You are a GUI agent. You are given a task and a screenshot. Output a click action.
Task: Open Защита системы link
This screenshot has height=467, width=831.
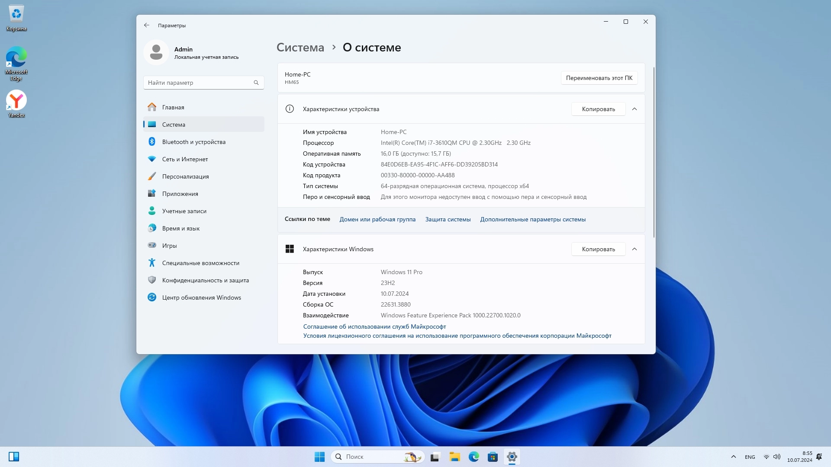(x=448, y=219)
